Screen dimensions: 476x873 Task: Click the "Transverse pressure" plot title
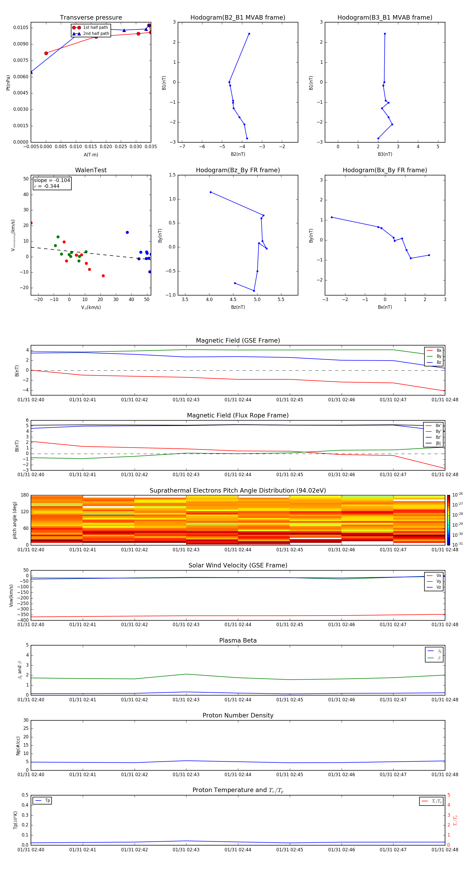(x=91, y=18)
